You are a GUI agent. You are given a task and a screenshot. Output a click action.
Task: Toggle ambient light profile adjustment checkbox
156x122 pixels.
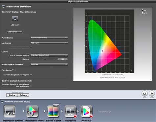point(31,85)
